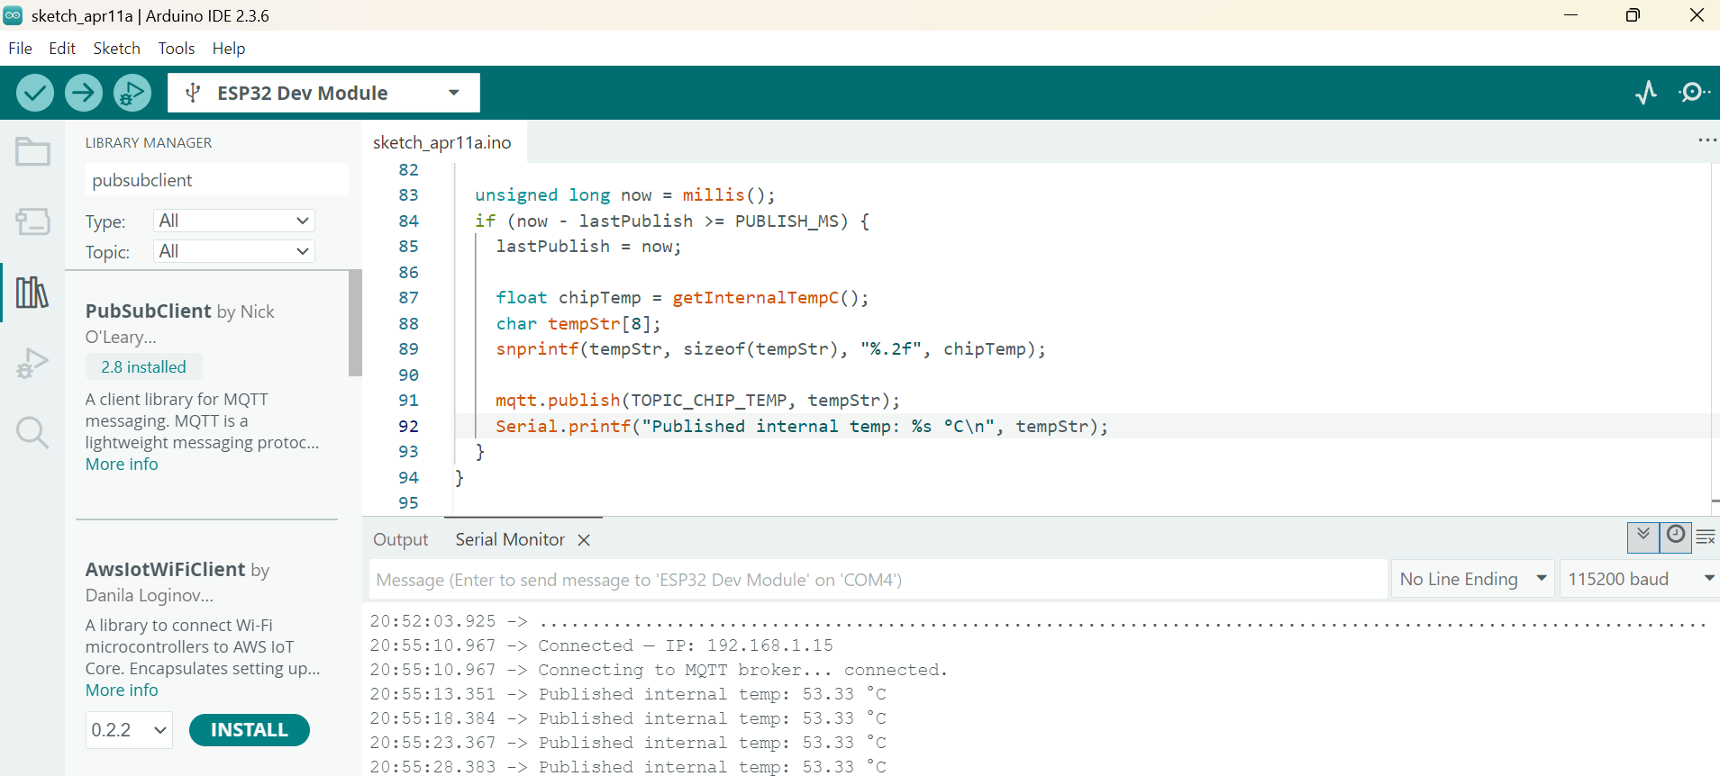1720x776 pixels.
Task: Open the 0.2.2 version dropdown for AwsIotWiFiClient
Action: 129,730
